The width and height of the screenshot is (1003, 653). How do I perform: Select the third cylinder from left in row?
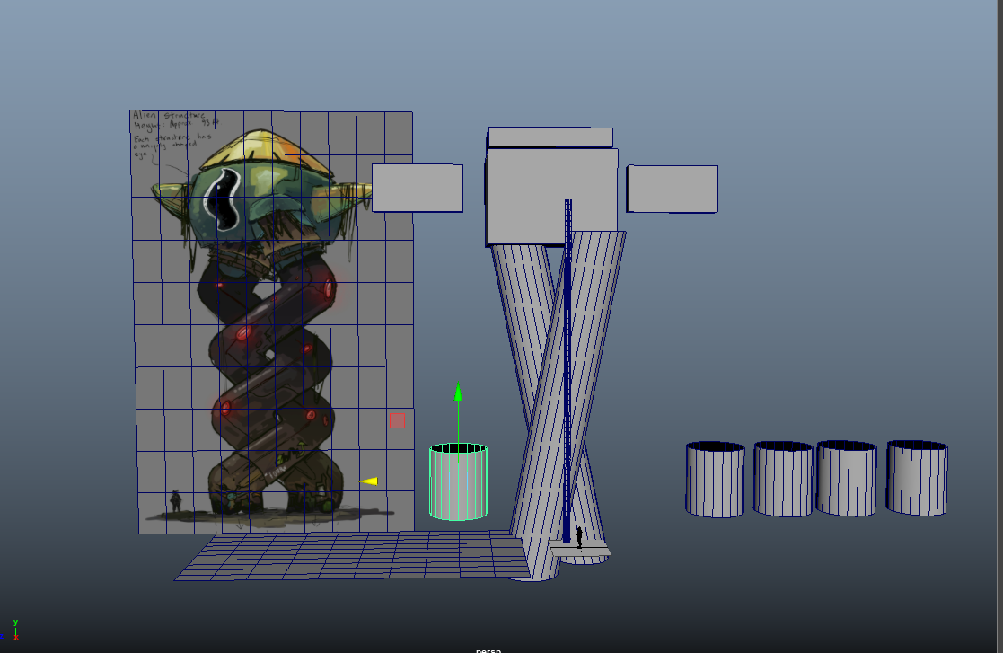pyautogui.click(x=847, y=478)
